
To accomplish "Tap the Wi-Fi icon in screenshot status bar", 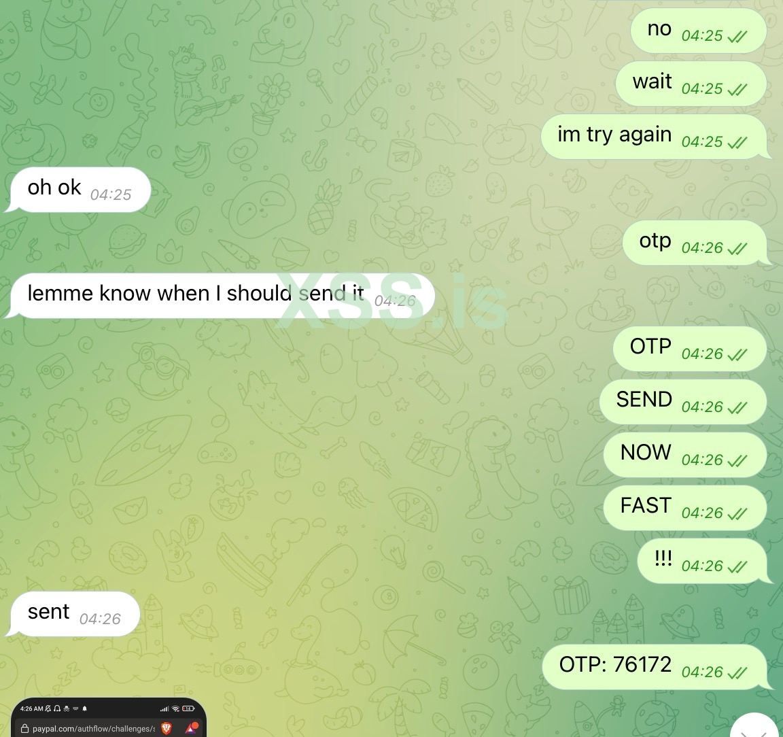I will click(x=175, y=708).
